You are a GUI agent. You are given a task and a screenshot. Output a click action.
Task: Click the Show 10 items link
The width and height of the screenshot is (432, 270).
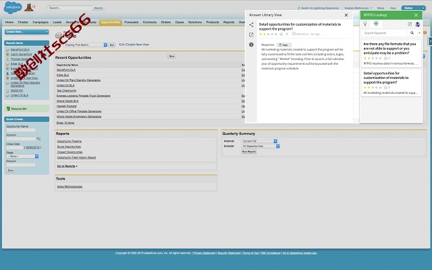65,123
